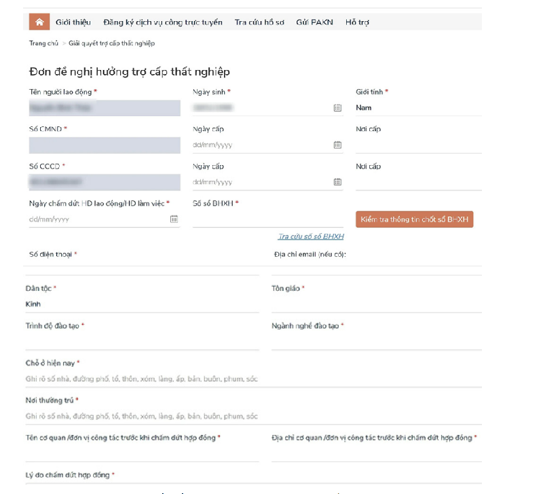Click Trang chủ breadcrumb link

tap(43, 43)
